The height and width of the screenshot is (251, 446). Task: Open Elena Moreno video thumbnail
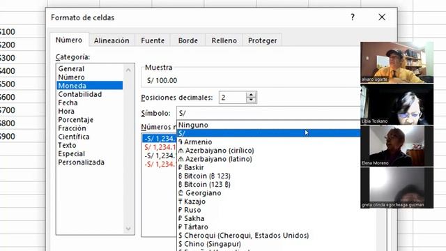coord(397,146)
